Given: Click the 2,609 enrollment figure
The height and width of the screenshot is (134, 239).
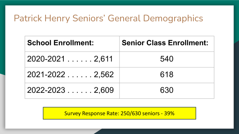Looking at the screenshot, I should pyautogui.click(x=104, y=90).
